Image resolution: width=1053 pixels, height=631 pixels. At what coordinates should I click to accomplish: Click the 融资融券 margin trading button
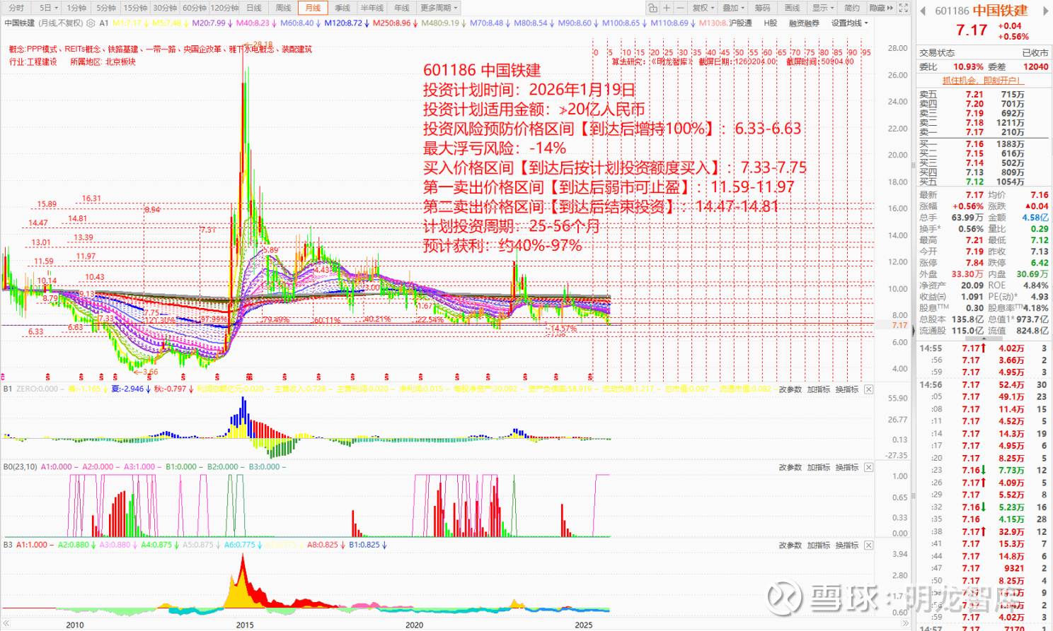click(804, 23)
